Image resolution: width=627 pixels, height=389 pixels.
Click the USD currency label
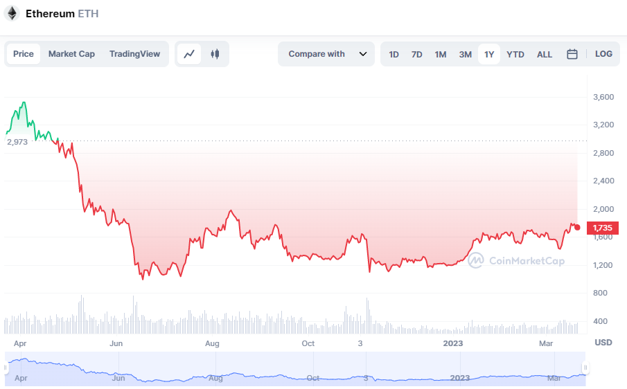click(x=603, y=342)
